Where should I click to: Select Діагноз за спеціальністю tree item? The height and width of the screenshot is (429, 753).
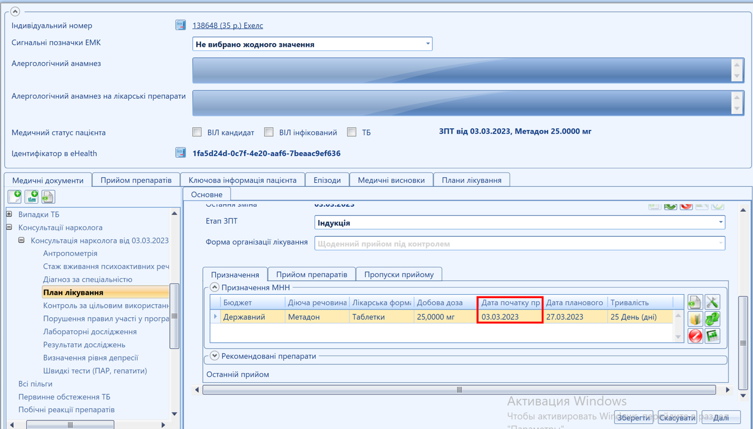87,279
